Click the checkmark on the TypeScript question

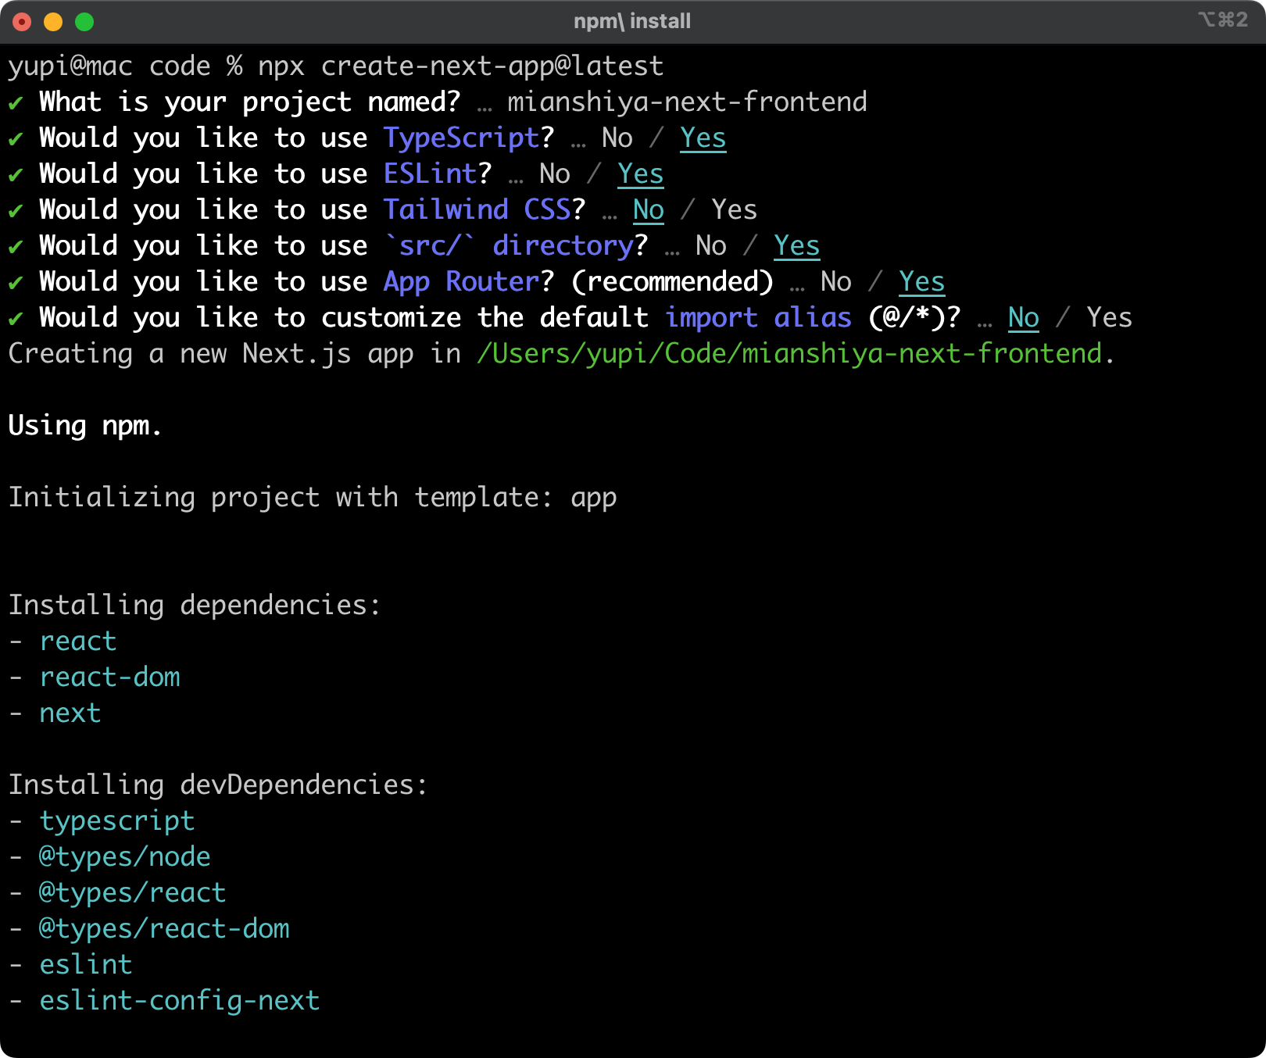(16, 138)
